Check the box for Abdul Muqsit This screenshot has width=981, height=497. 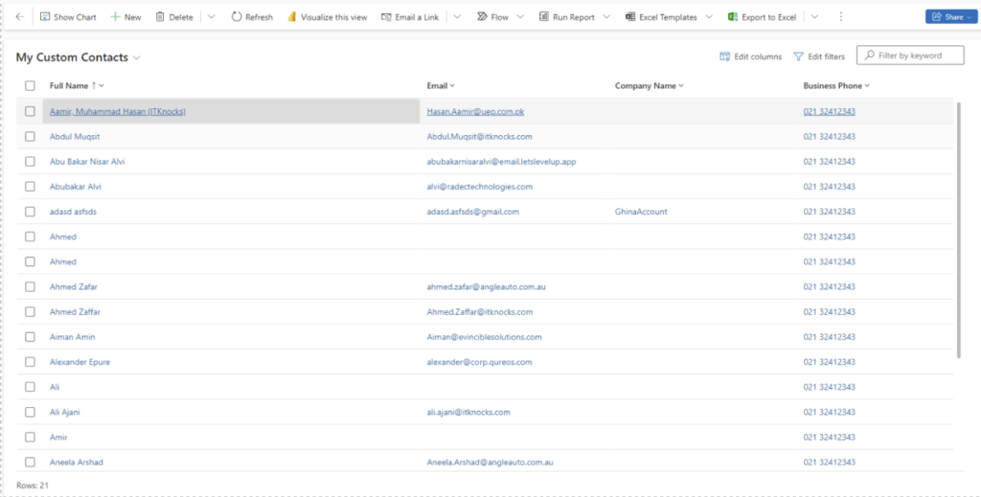(31, 137)
